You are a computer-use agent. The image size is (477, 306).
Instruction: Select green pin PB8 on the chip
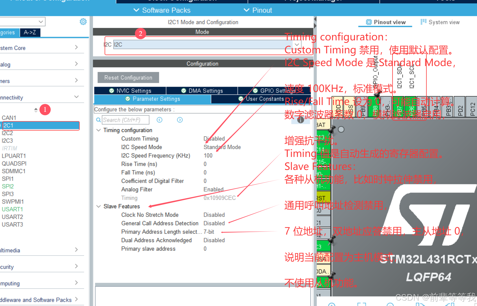tap(374, 107)
